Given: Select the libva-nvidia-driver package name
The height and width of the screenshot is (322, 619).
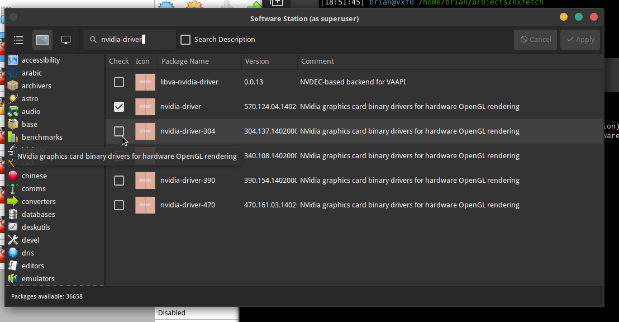Looking at the screenshot, I should click(189, 82).
